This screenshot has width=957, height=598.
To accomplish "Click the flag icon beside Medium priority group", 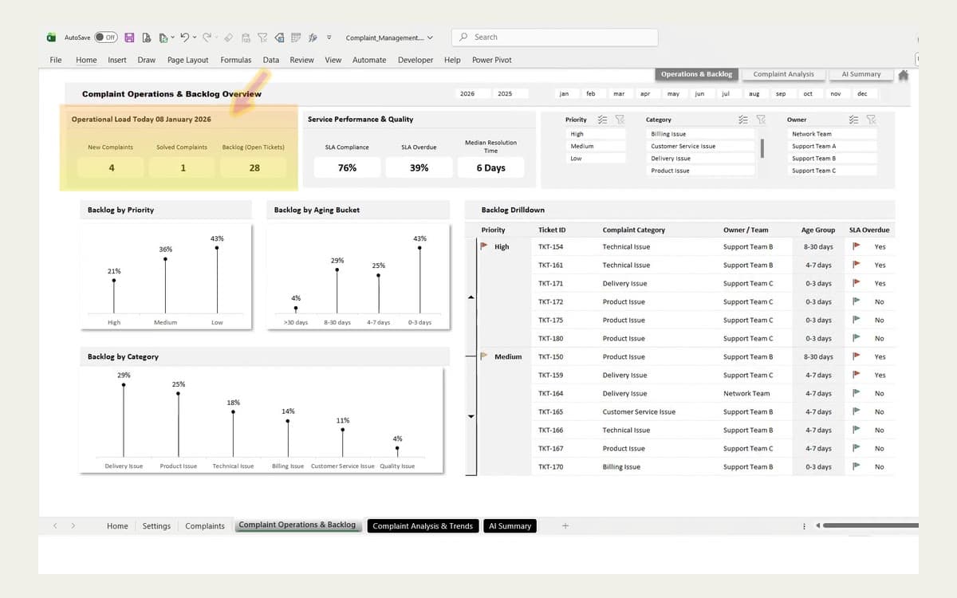I will pos(484,356).
